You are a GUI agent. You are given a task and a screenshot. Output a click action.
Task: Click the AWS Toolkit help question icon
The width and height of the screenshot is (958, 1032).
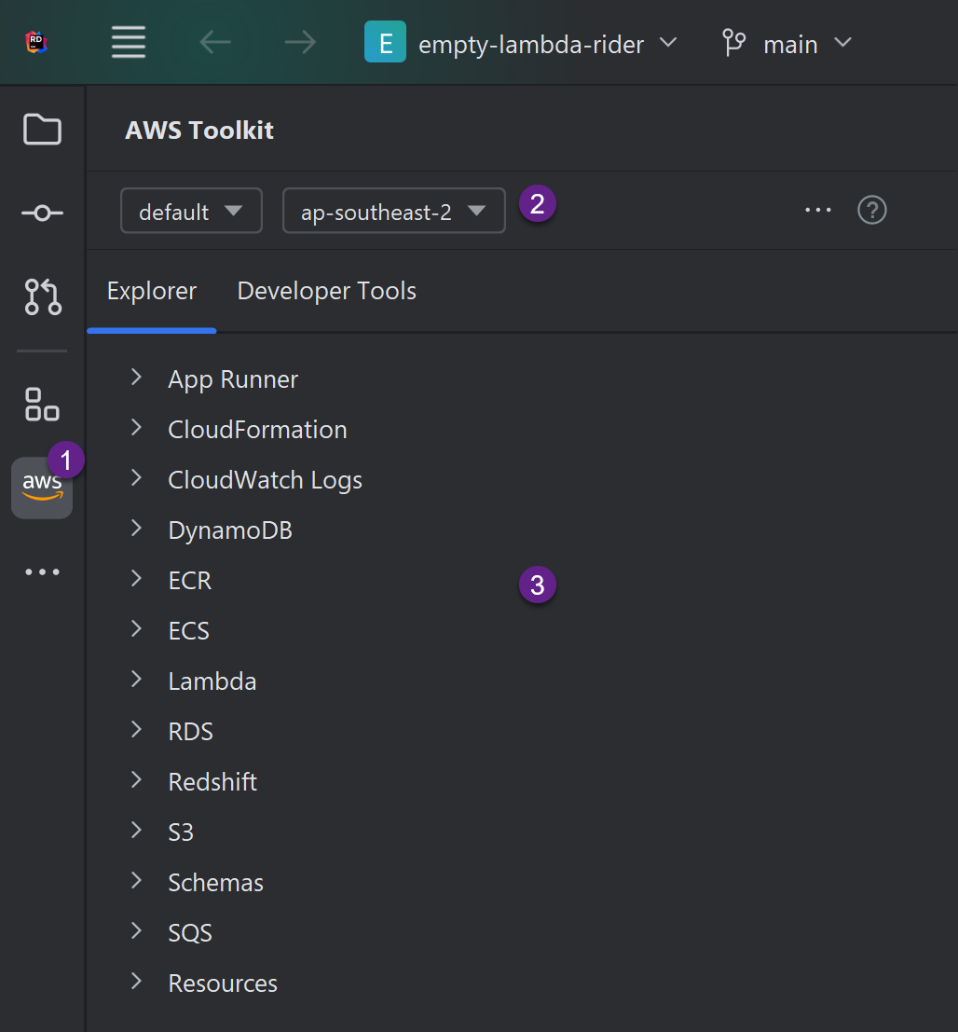point(872,210)
